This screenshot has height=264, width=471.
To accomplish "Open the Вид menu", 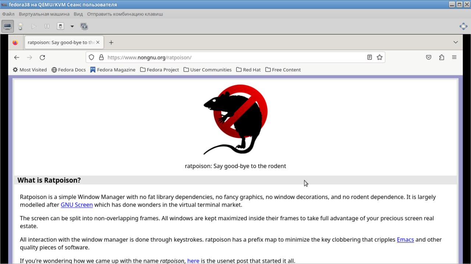I will click(x=78, y=14).
